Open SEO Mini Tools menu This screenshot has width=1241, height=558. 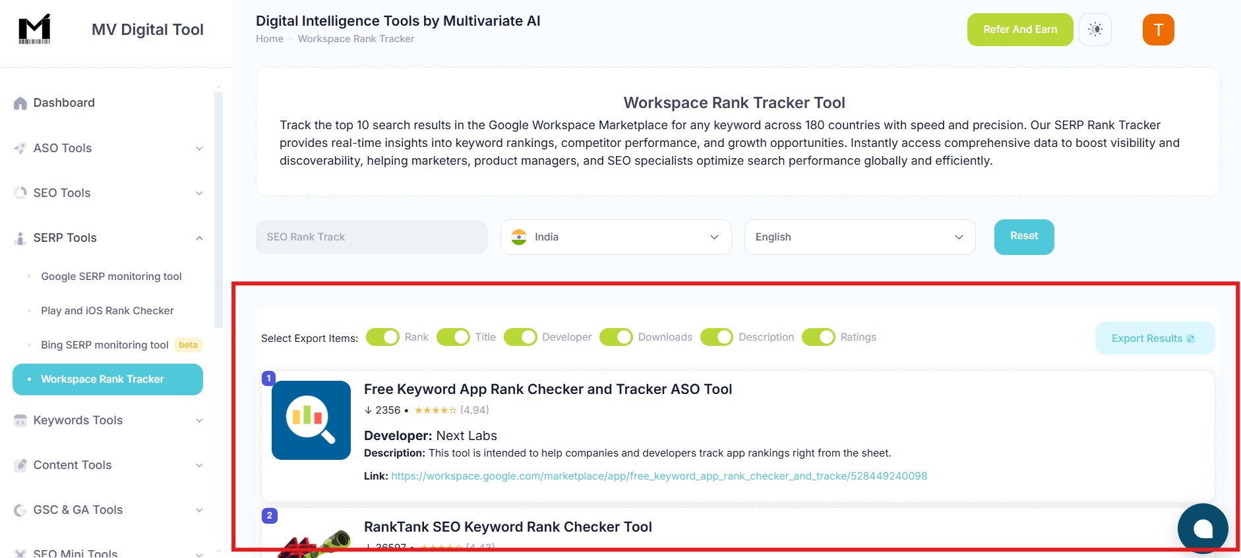(x=108, y=552)
